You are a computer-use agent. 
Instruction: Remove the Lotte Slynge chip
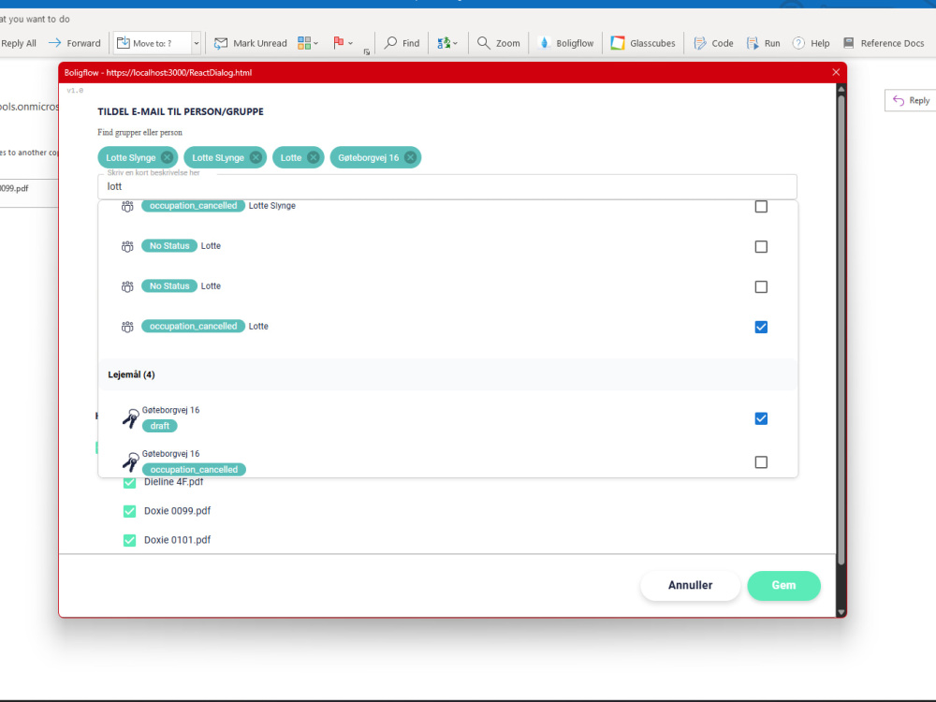tap(168, 157)
